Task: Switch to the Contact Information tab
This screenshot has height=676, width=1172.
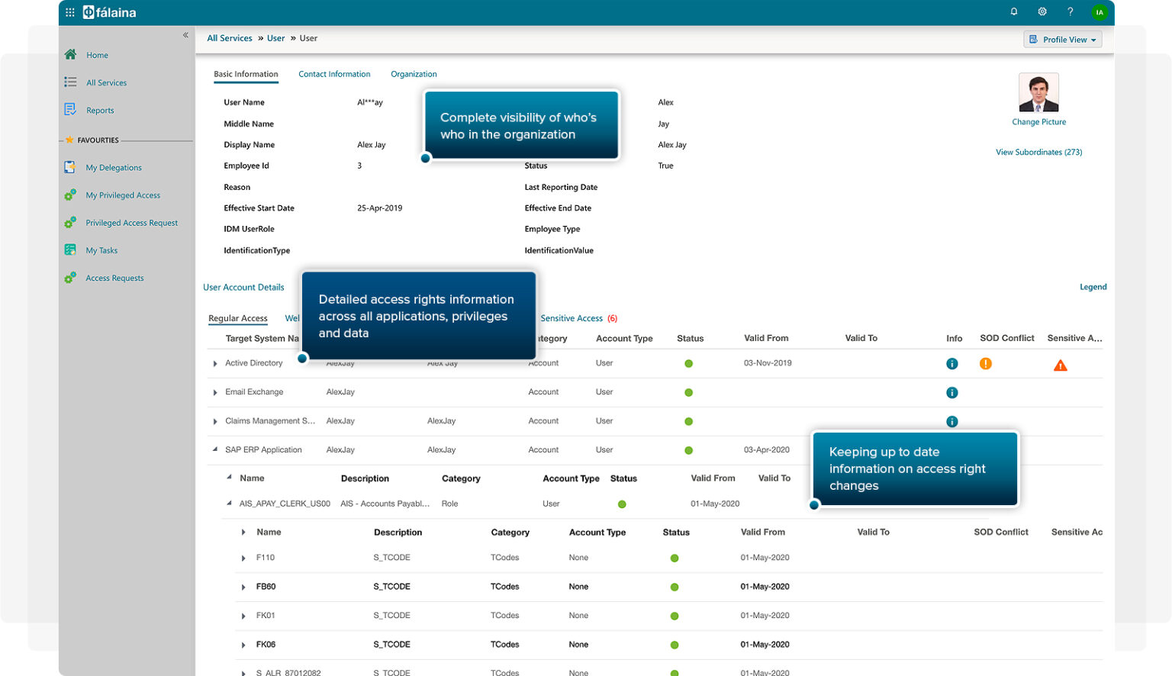Action: (x=334, y=74)
